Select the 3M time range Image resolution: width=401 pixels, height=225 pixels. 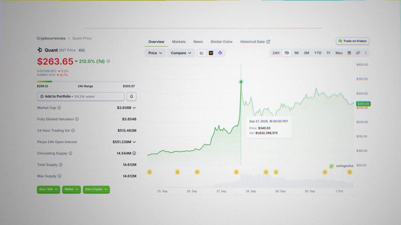coord(306,53)
